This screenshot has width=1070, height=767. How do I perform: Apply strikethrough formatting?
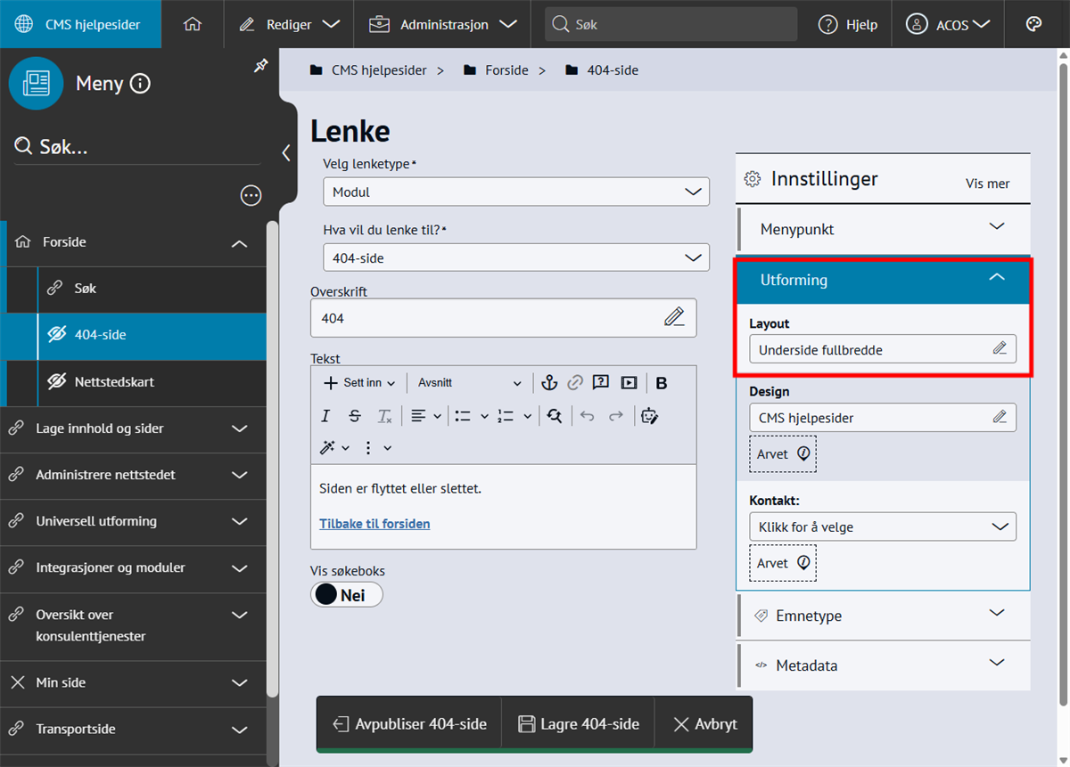point(355,416)
